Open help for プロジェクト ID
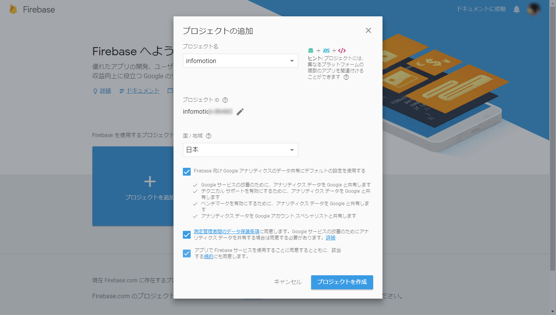 pos(225,99)
